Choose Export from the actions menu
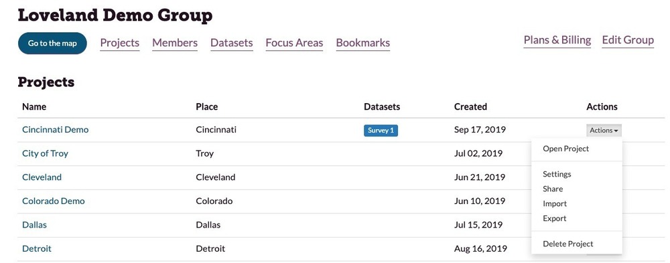Viewport: 670px width, 263px height. coord(554,218)
